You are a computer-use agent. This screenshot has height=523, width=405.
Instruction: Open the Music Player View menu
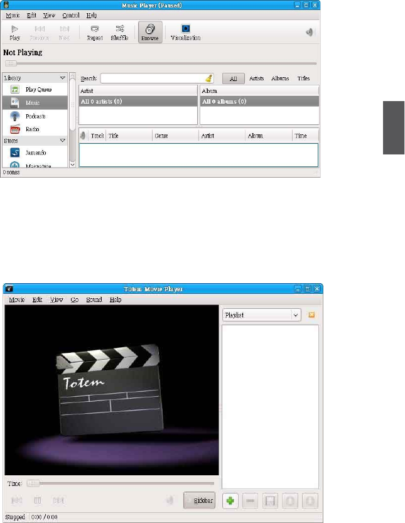[x=49, y=15]
